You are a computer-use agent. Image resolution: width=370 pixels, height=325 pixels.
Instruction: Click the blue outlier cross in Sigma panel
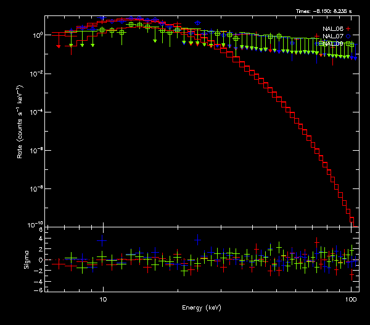(x=197, y=240)
